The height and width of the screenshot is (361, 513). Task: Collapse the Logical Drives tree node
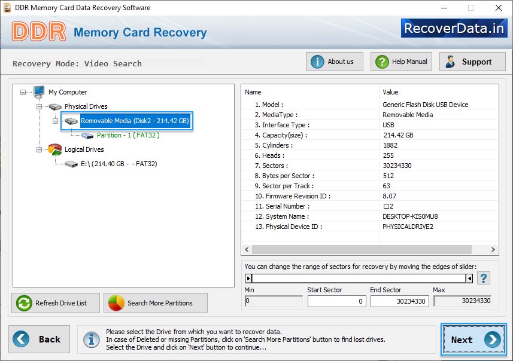pos(39,149)
